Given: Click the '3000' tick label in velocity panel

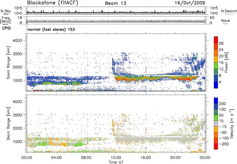Looking at the screenshot, I should click(17, 115).
